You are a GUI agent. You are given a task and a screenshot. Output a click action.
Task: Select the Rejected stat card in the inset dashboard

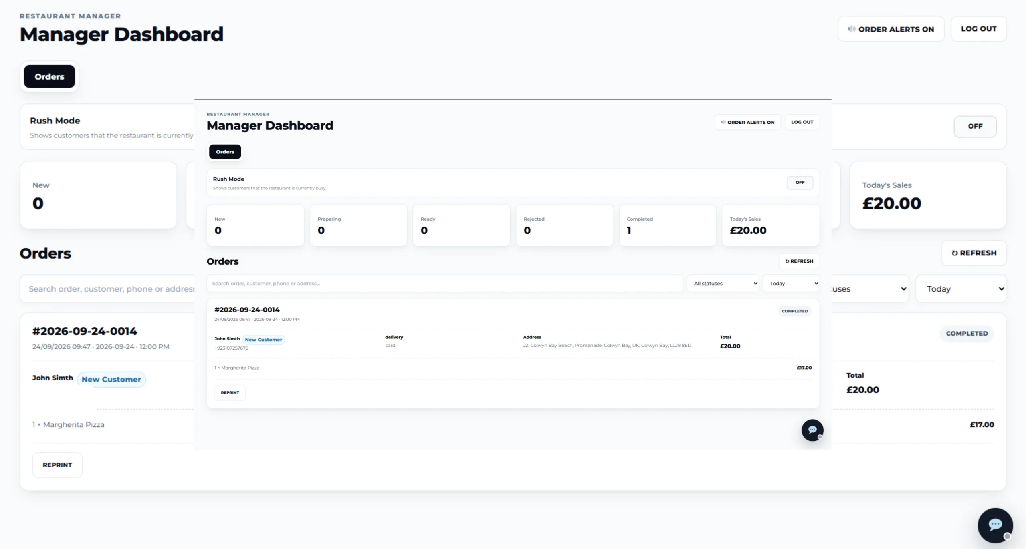coord(564,225)
